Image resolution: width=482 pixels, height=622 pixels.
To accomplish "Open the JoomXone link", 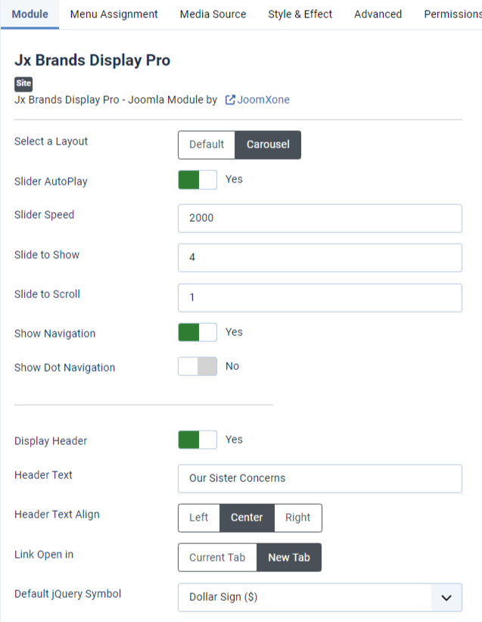I will click(x=263, y=100).
